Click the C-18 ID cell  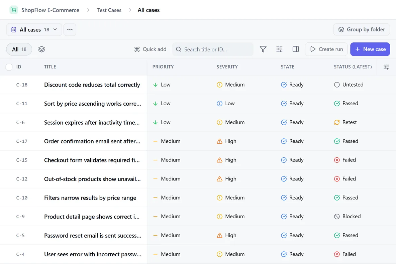[x=22, y=85]
